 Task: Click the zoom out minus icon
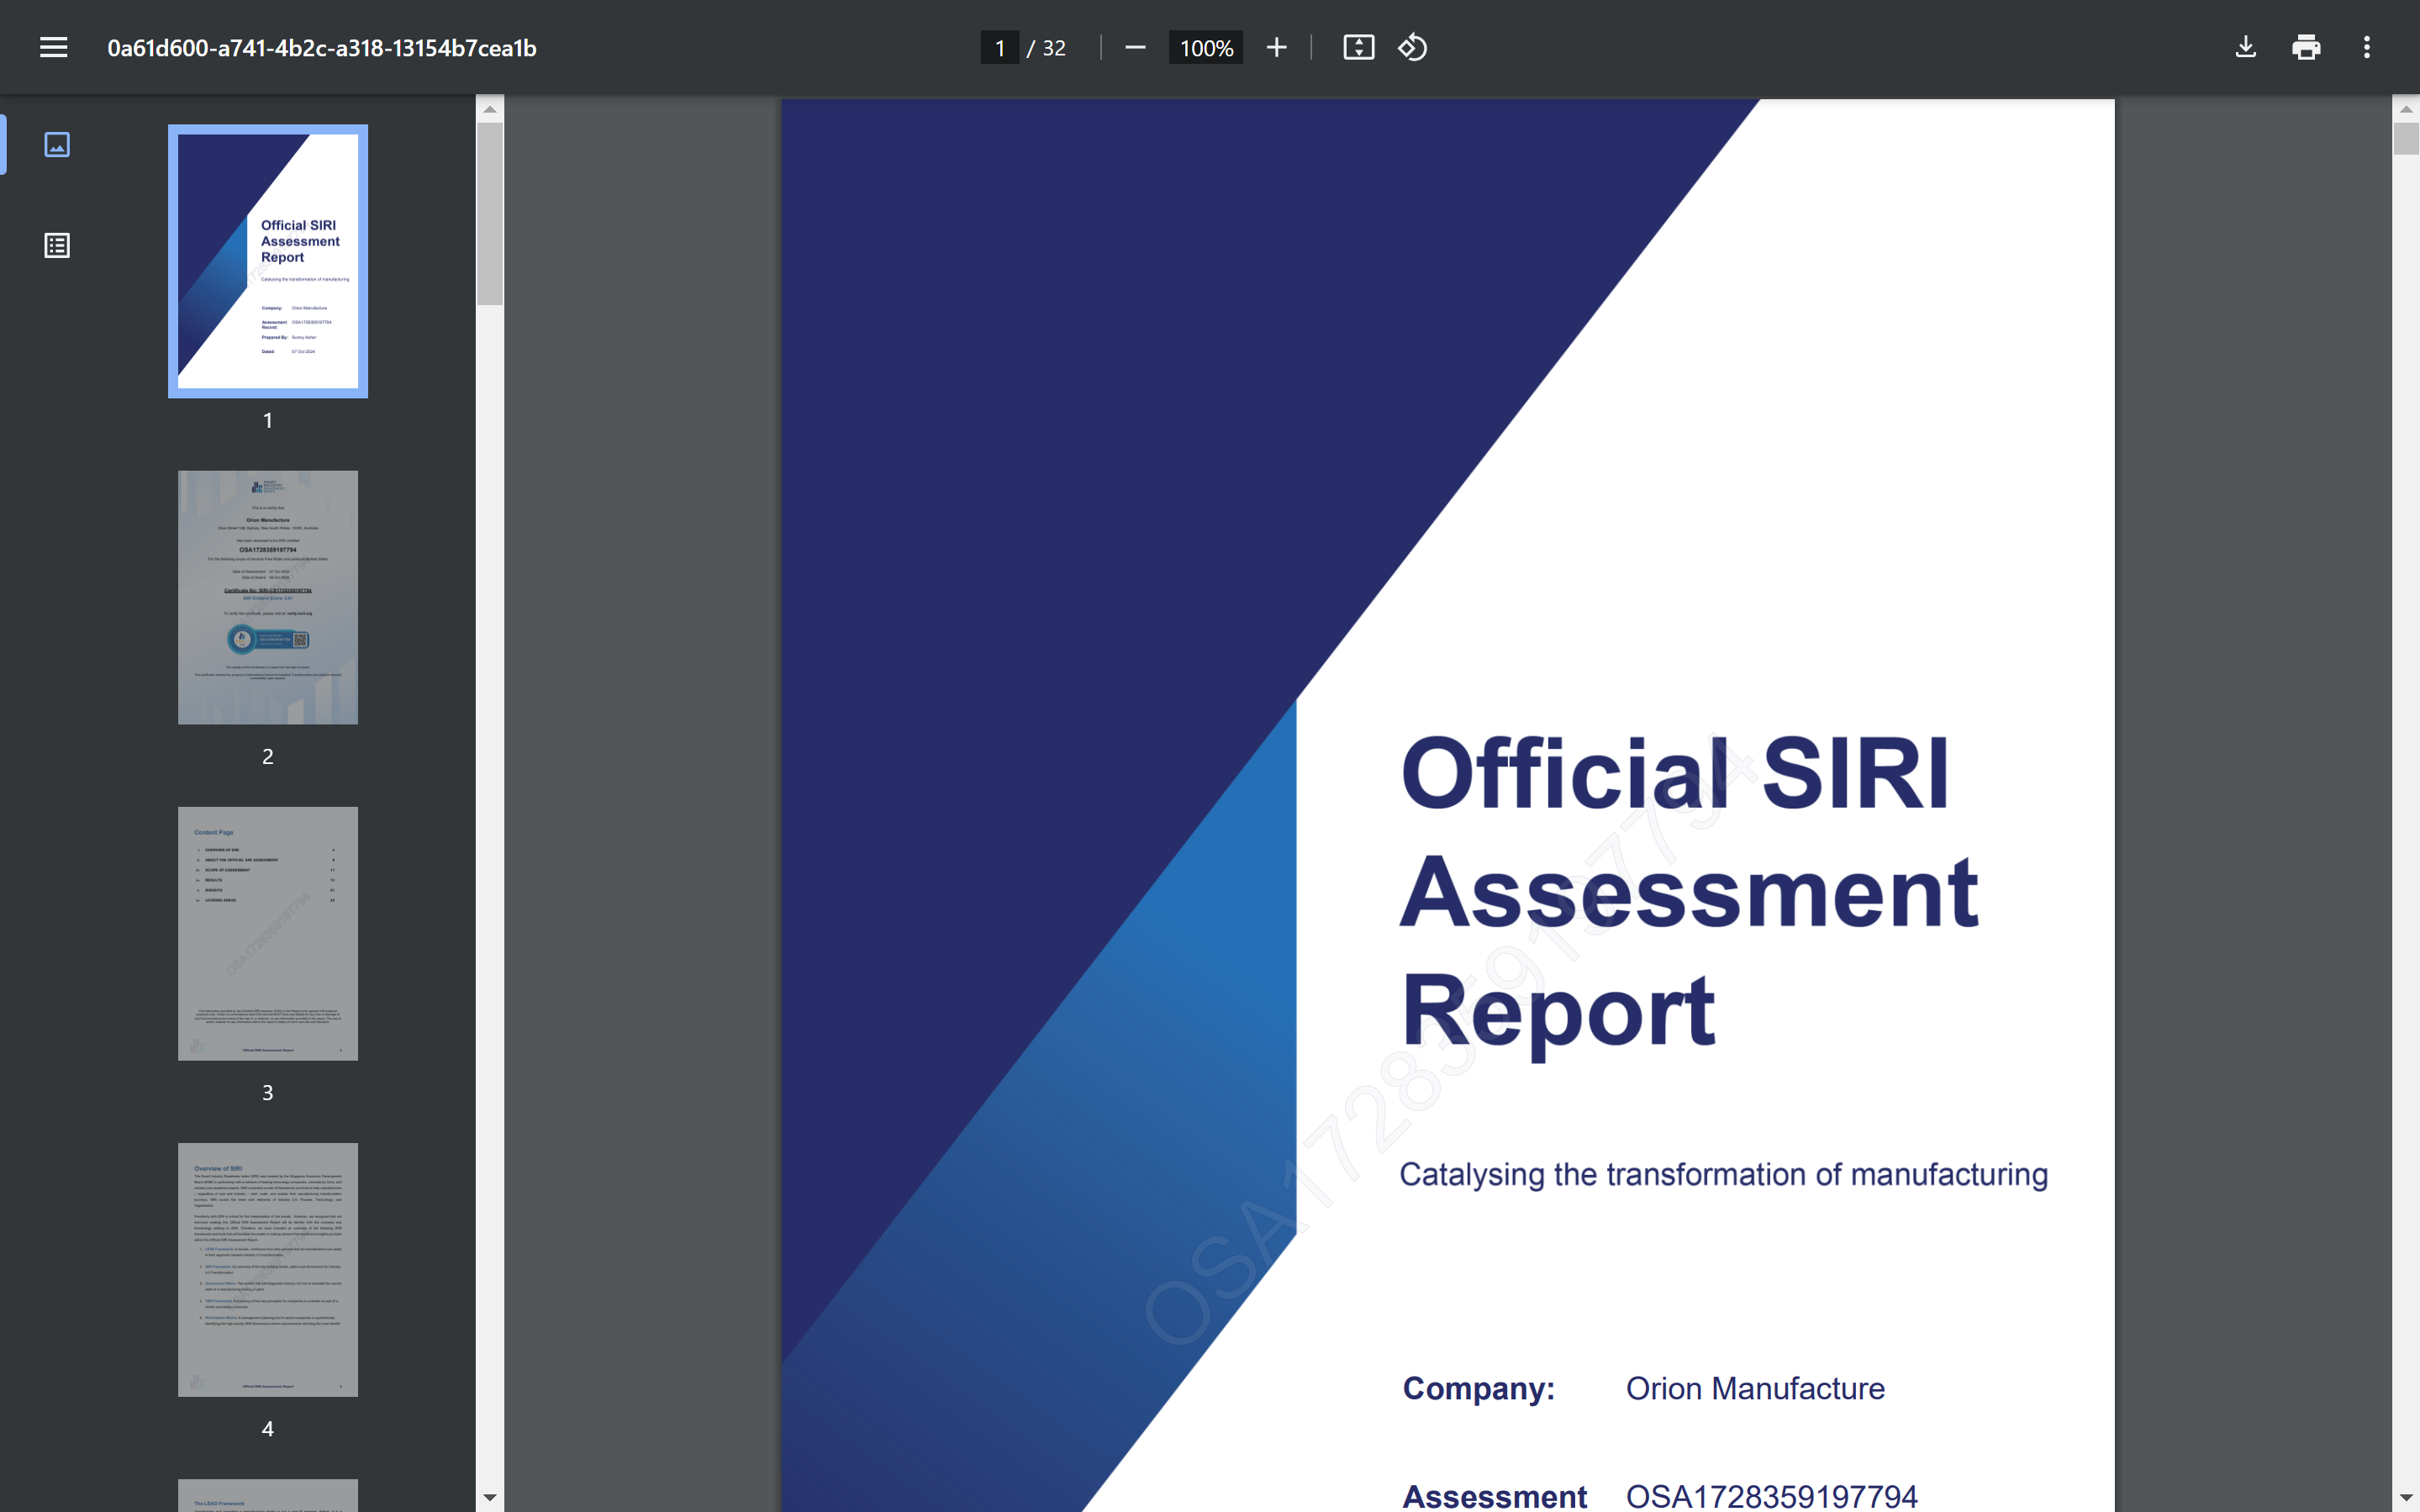pos(1134,47)
